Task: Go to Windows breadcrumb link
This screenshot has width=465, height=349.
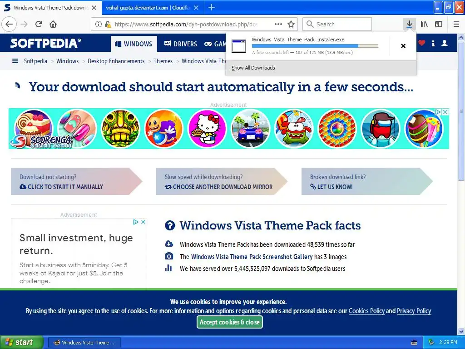Action: pos(67,61)
